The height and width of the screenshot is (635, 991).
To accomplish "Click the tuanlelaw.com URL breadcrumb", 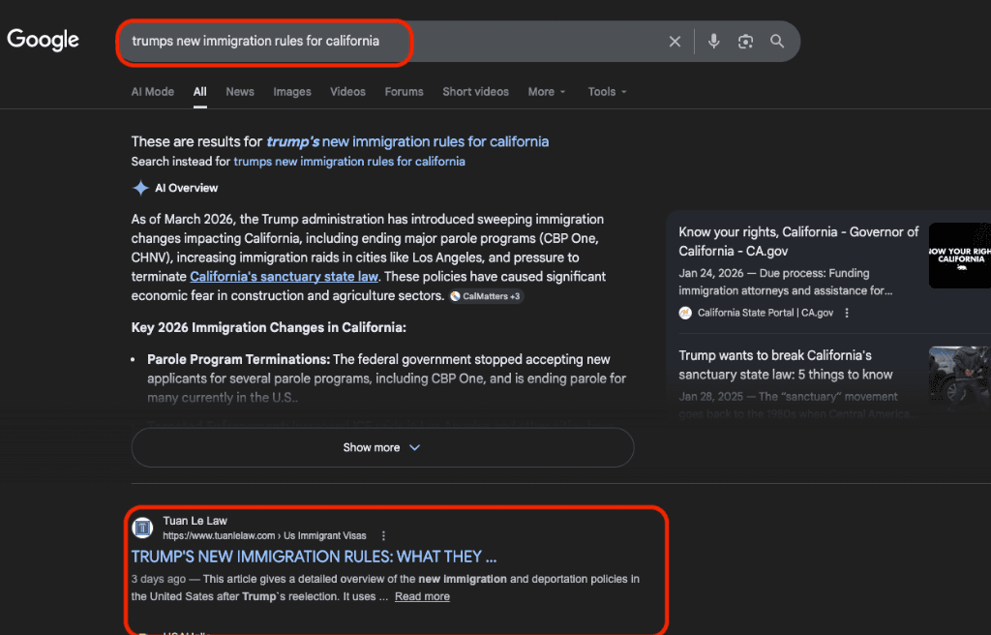I will [x=264, y=535].
